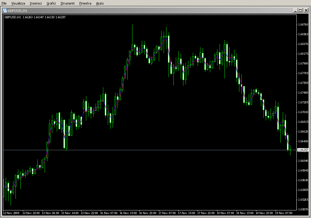
Task: Click the 18 Nov 07:00 time label
Action: [x=226, y=213]
